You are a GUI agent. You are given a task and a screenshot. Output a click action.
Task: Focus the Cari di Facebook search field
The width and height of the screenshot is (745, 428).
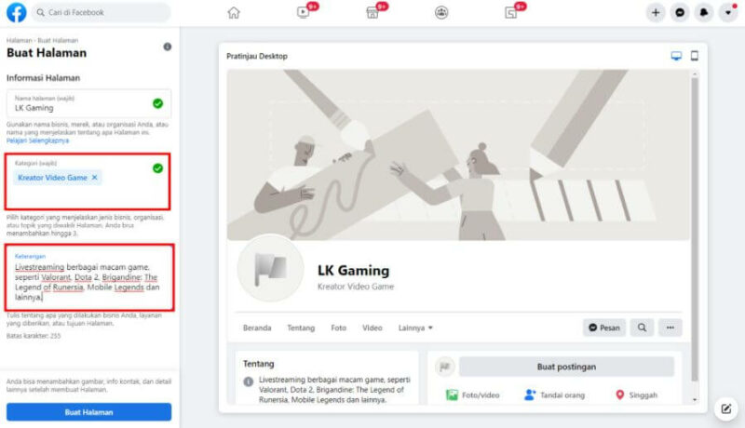coord(101,12)
